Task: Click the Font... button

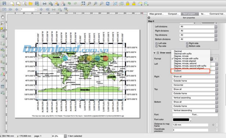Action: click(x=195, y=114)
